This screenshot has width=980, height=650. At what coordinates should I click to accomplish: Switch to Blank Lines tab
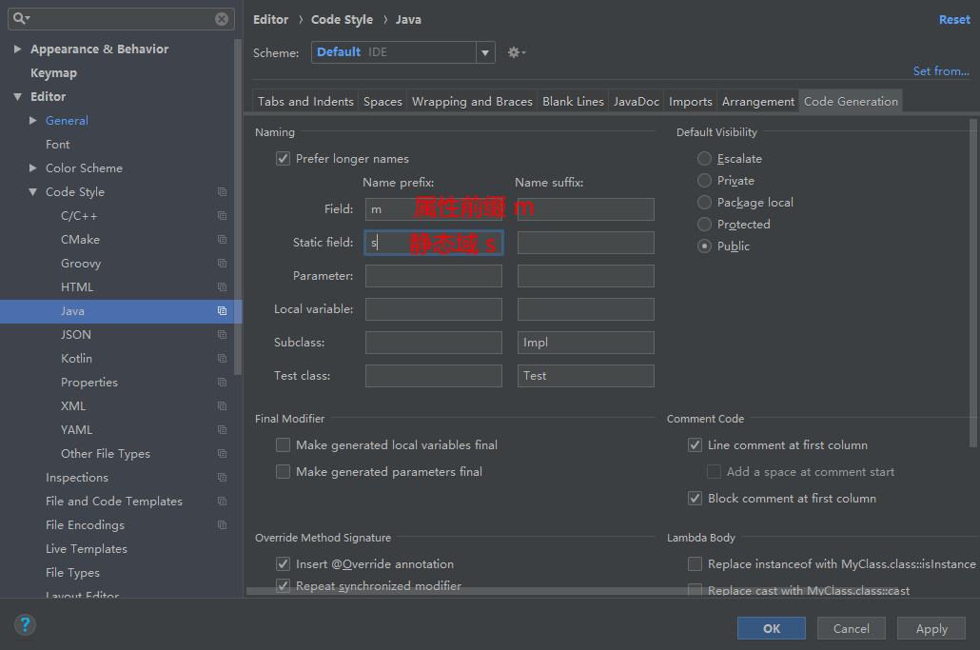click(573, 101)
